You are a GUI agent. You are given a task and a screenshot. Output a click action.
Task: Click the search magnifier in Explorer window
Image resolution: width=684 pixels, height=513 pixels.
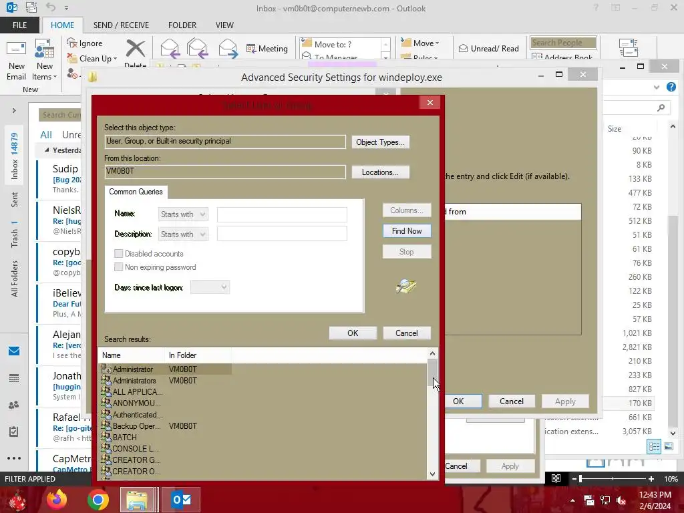[x=661, y=108]
